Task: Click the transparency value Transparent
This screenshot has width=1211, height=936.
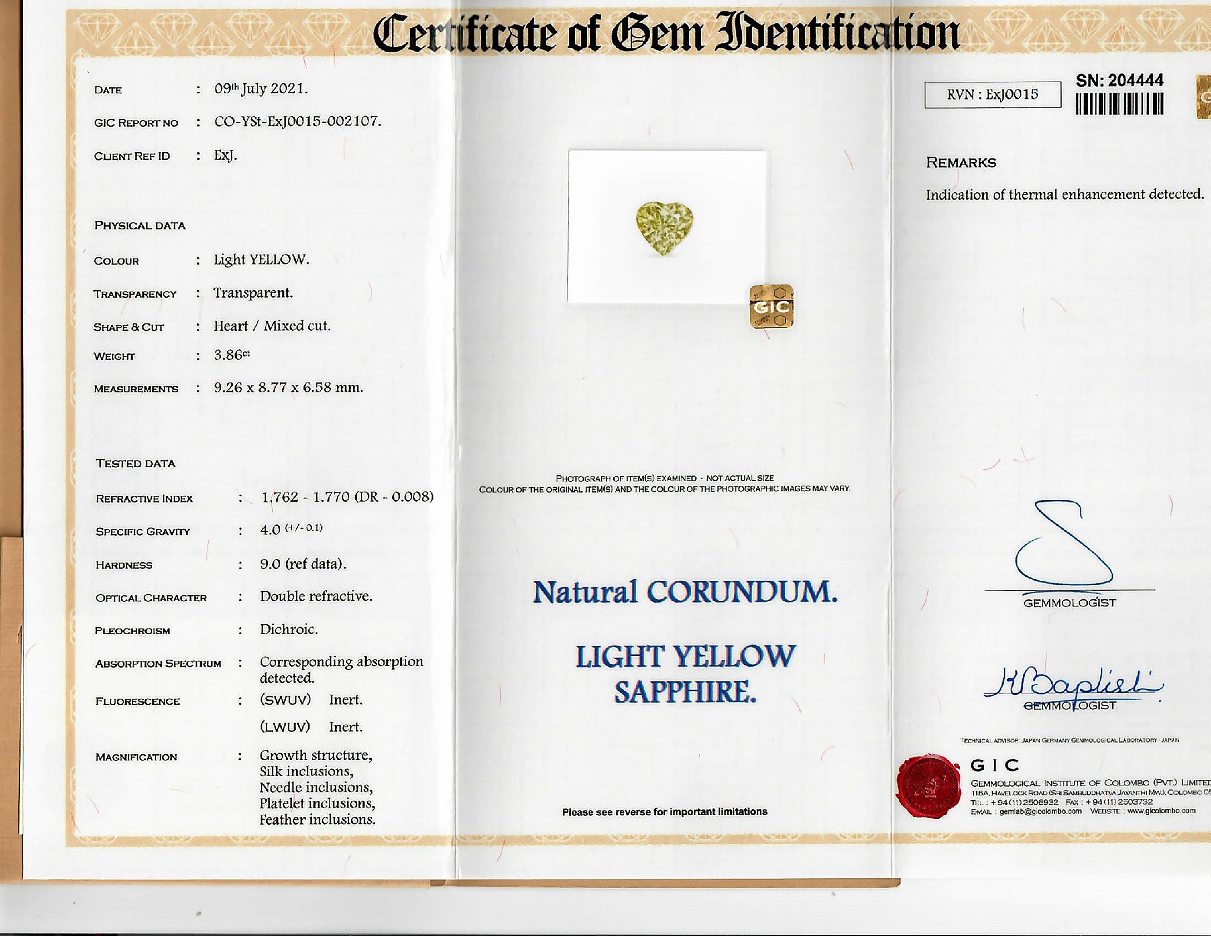Action: pos(253,293)
